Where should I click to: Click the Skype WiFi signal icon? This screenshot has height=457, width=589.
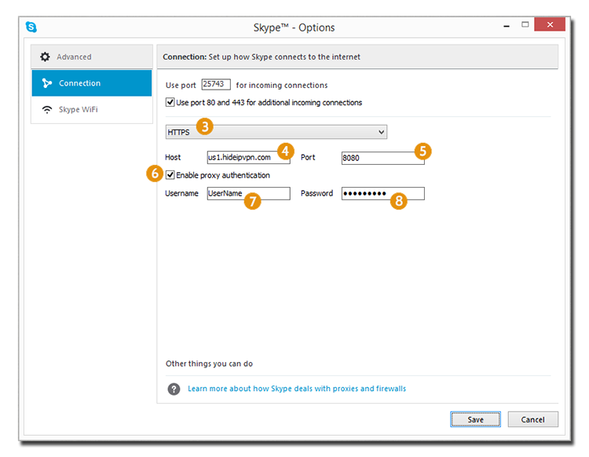pos(47,110)
